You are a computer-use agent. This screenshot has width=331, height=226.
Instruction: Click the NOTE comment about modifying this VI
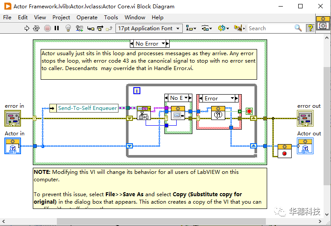pos(150,188)
